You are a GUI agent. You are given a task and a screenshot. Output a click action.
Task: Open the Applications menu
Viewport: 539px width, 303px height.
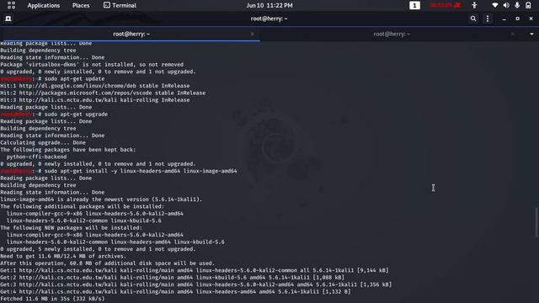44,6
